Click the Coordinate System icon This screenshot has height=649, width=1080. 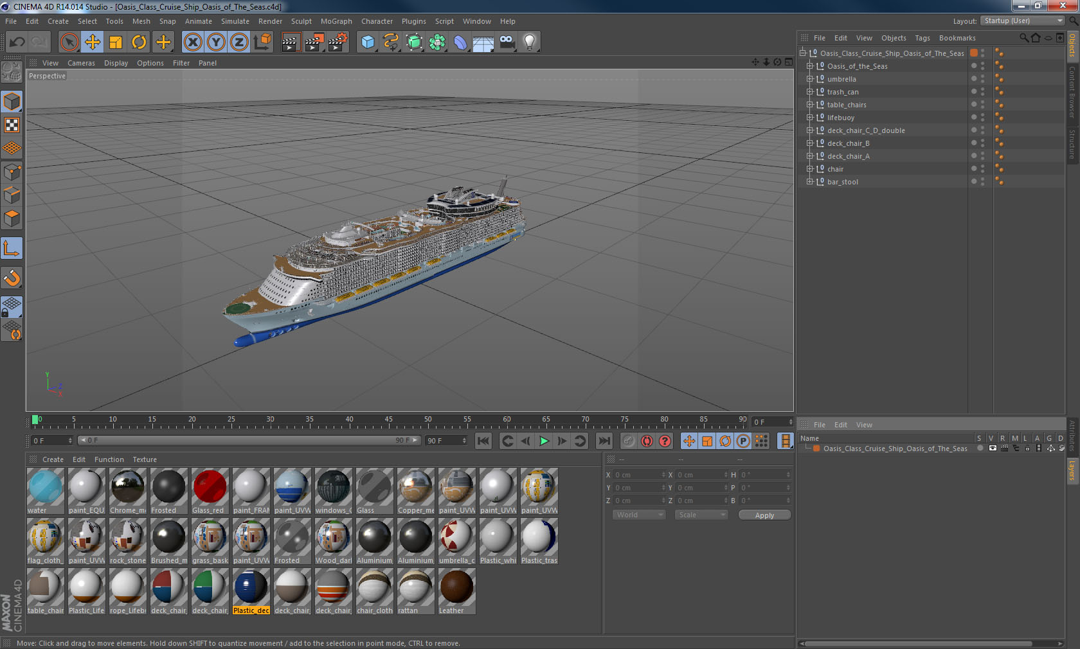coord(262,42)
